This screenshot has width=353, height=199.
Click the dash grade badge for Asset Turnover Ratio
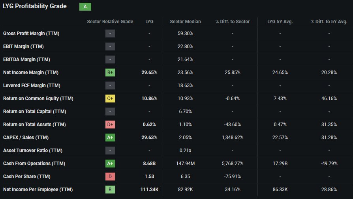[110, 151]
